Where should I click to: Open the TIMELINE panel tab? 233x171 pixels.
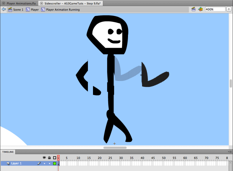[8, 152]
